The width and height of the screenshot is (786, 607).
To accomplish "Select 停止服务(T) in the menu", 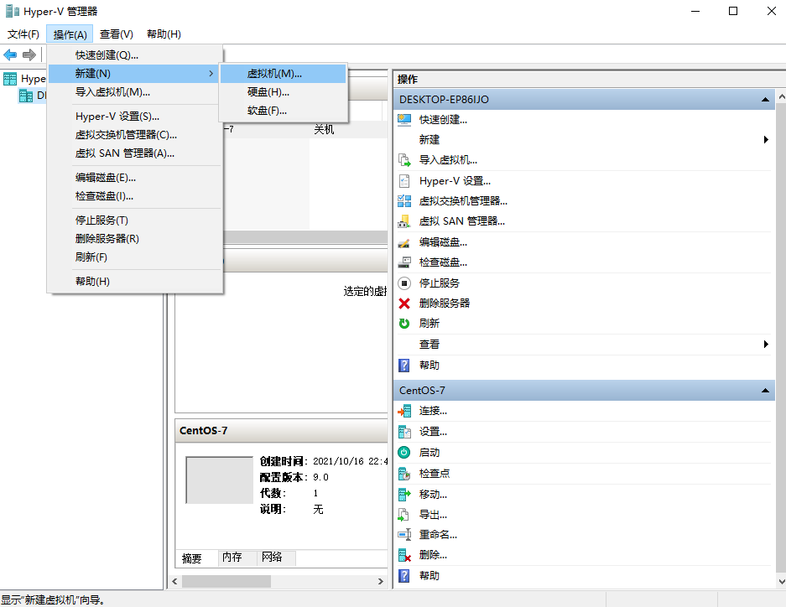I will [x=134, y=220].
